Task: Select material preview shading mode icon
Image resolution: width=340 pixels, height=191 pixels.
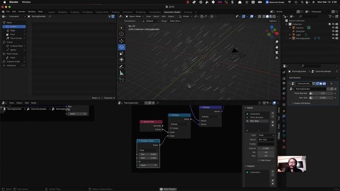Action: pos(271,16)
